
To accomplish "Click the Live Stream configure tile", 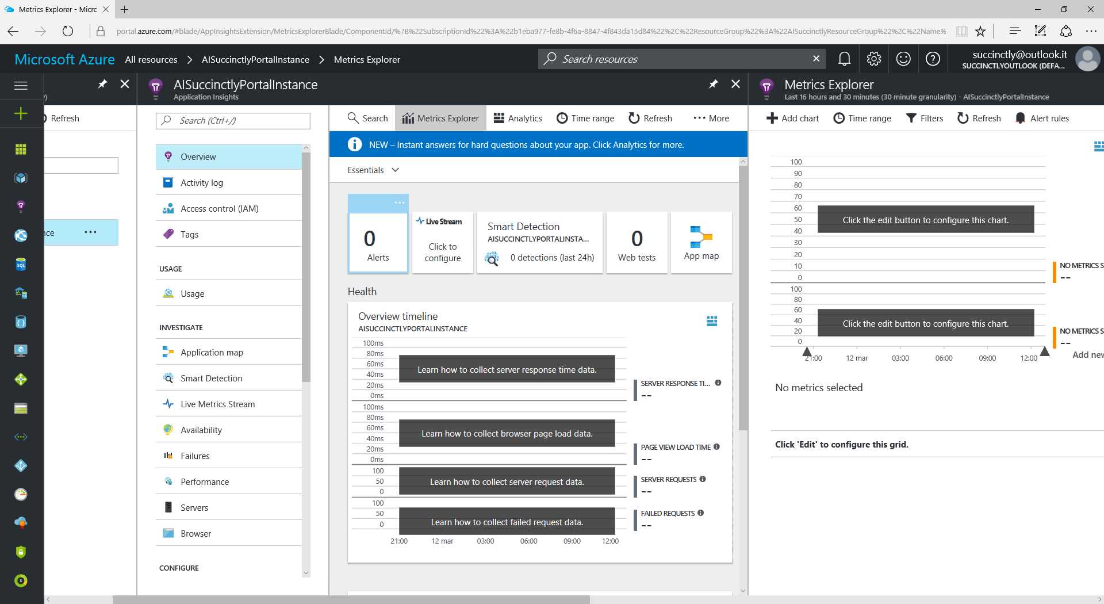I will [x=443, y=243].
